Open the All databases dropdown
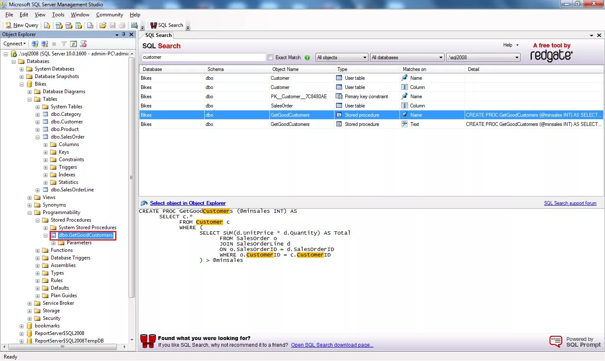The image size is (605, 361). [x=408, y=58]
